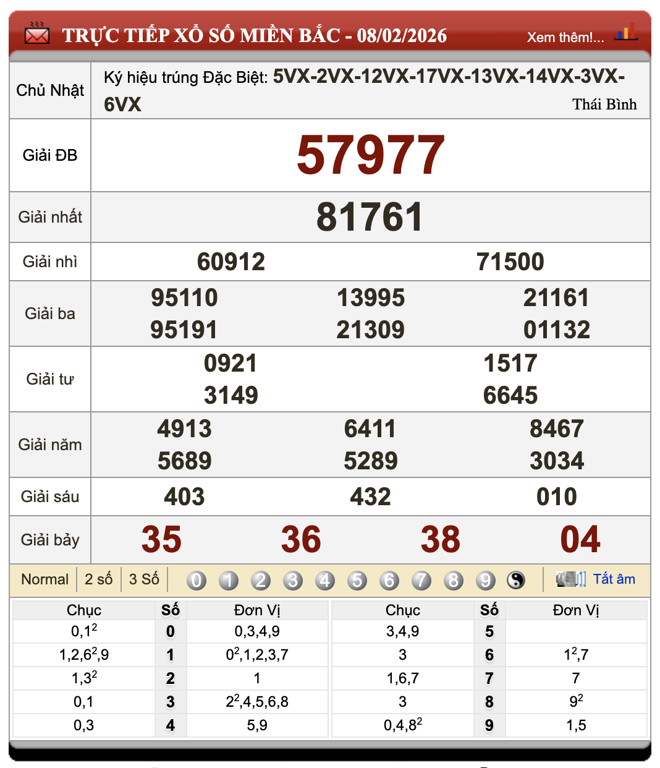Viewport: 660px width, 768px height.
Task: Switch to 3 Số display mode
Action: tap(144, 579)
